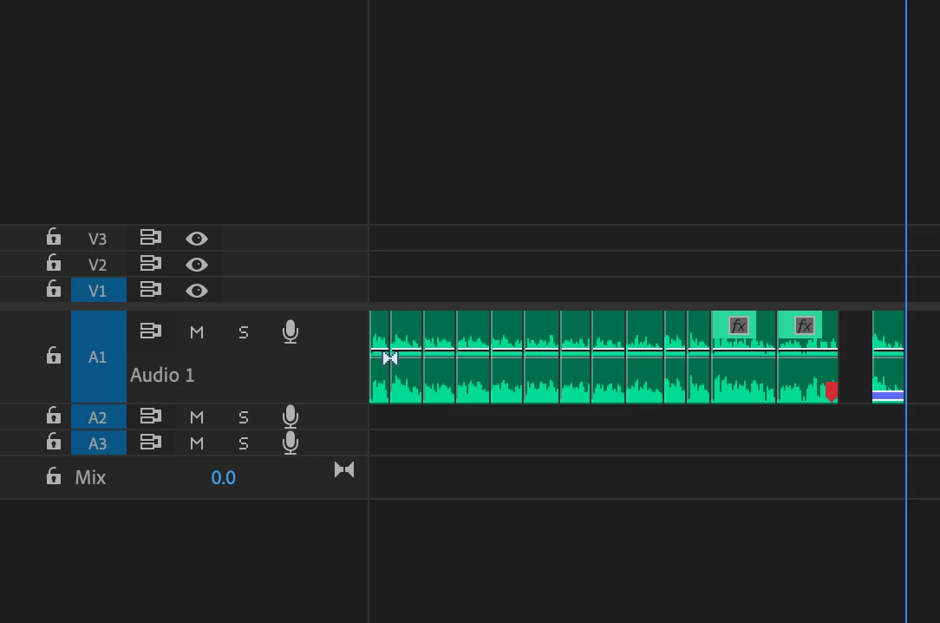Viewport: 940px width, 623px height.
Task: Solo track A2 with S button
Action: coord(243,416)
